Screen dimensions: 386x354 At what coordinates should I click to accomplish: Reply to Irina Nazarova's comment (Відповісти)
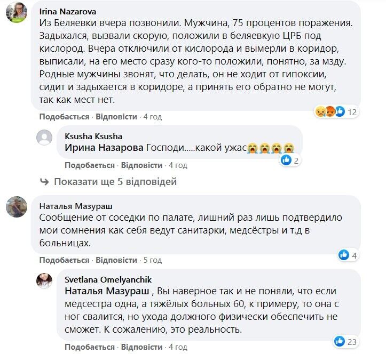[117, 116]
